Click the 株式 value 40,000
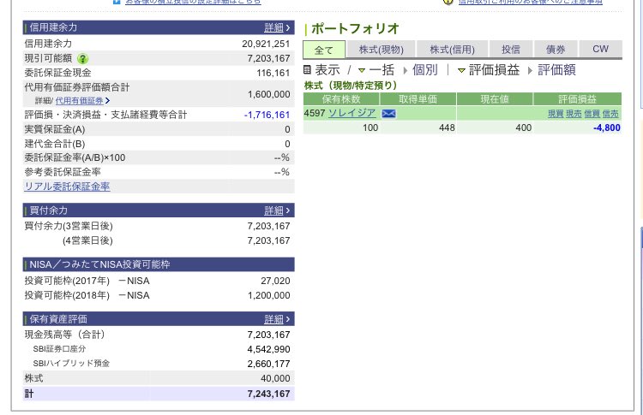 pyautogui.click(x=275, y=378)
